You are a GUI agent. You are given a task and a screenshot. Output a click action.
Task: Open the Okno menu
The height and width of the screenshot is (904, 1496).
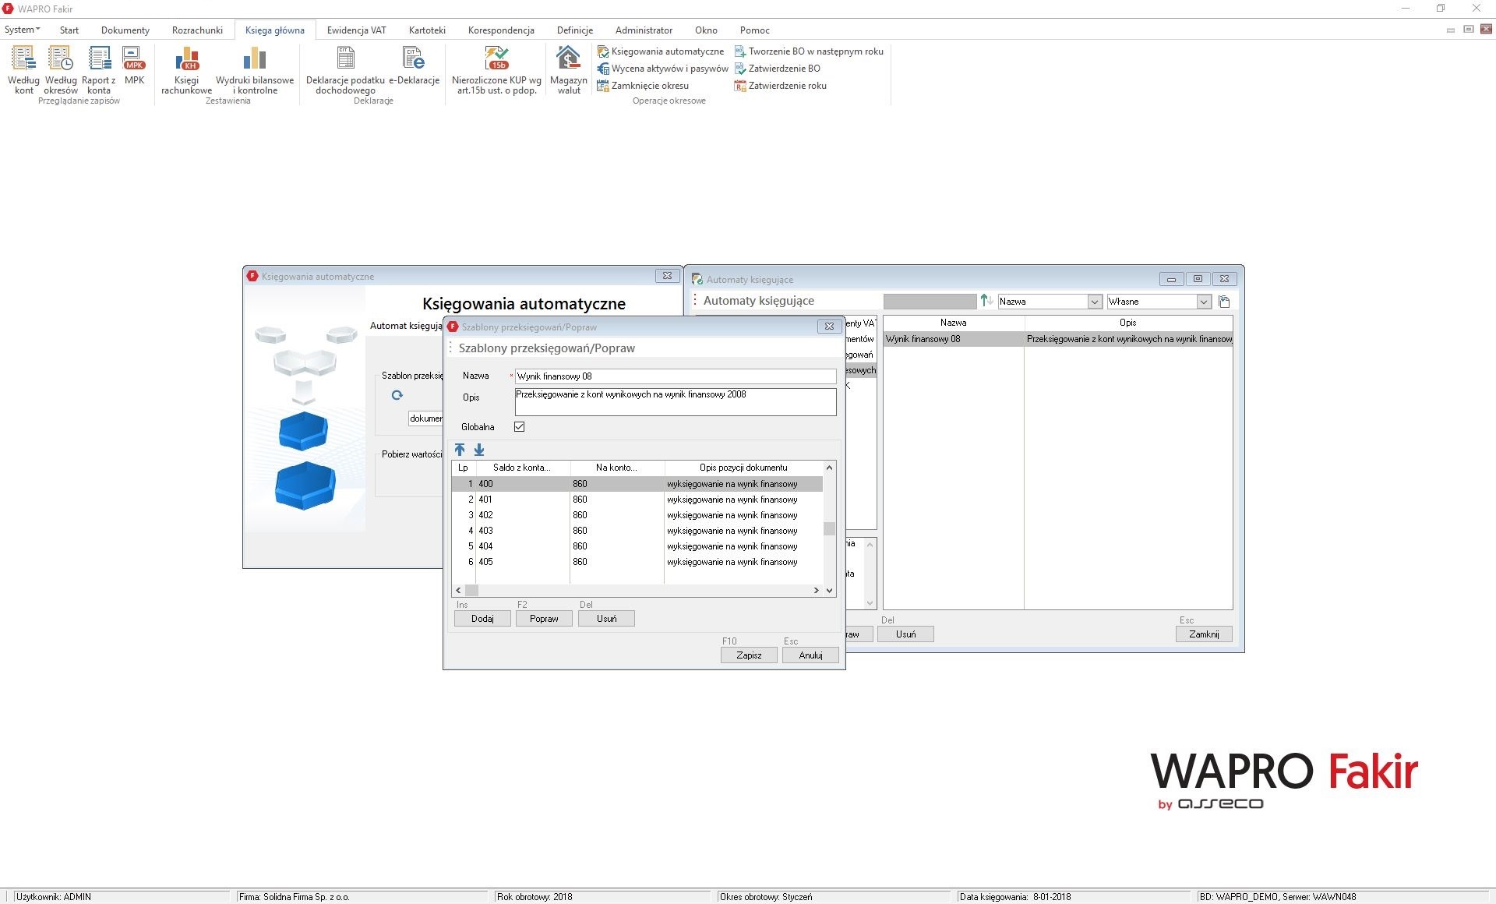[706, 30]
